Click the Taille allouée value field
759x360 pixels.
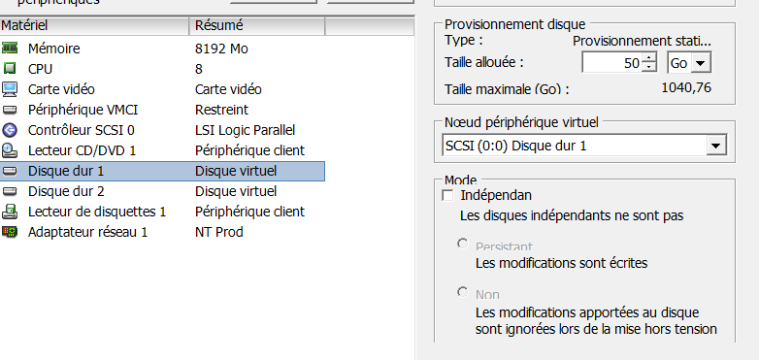point(612,63)
